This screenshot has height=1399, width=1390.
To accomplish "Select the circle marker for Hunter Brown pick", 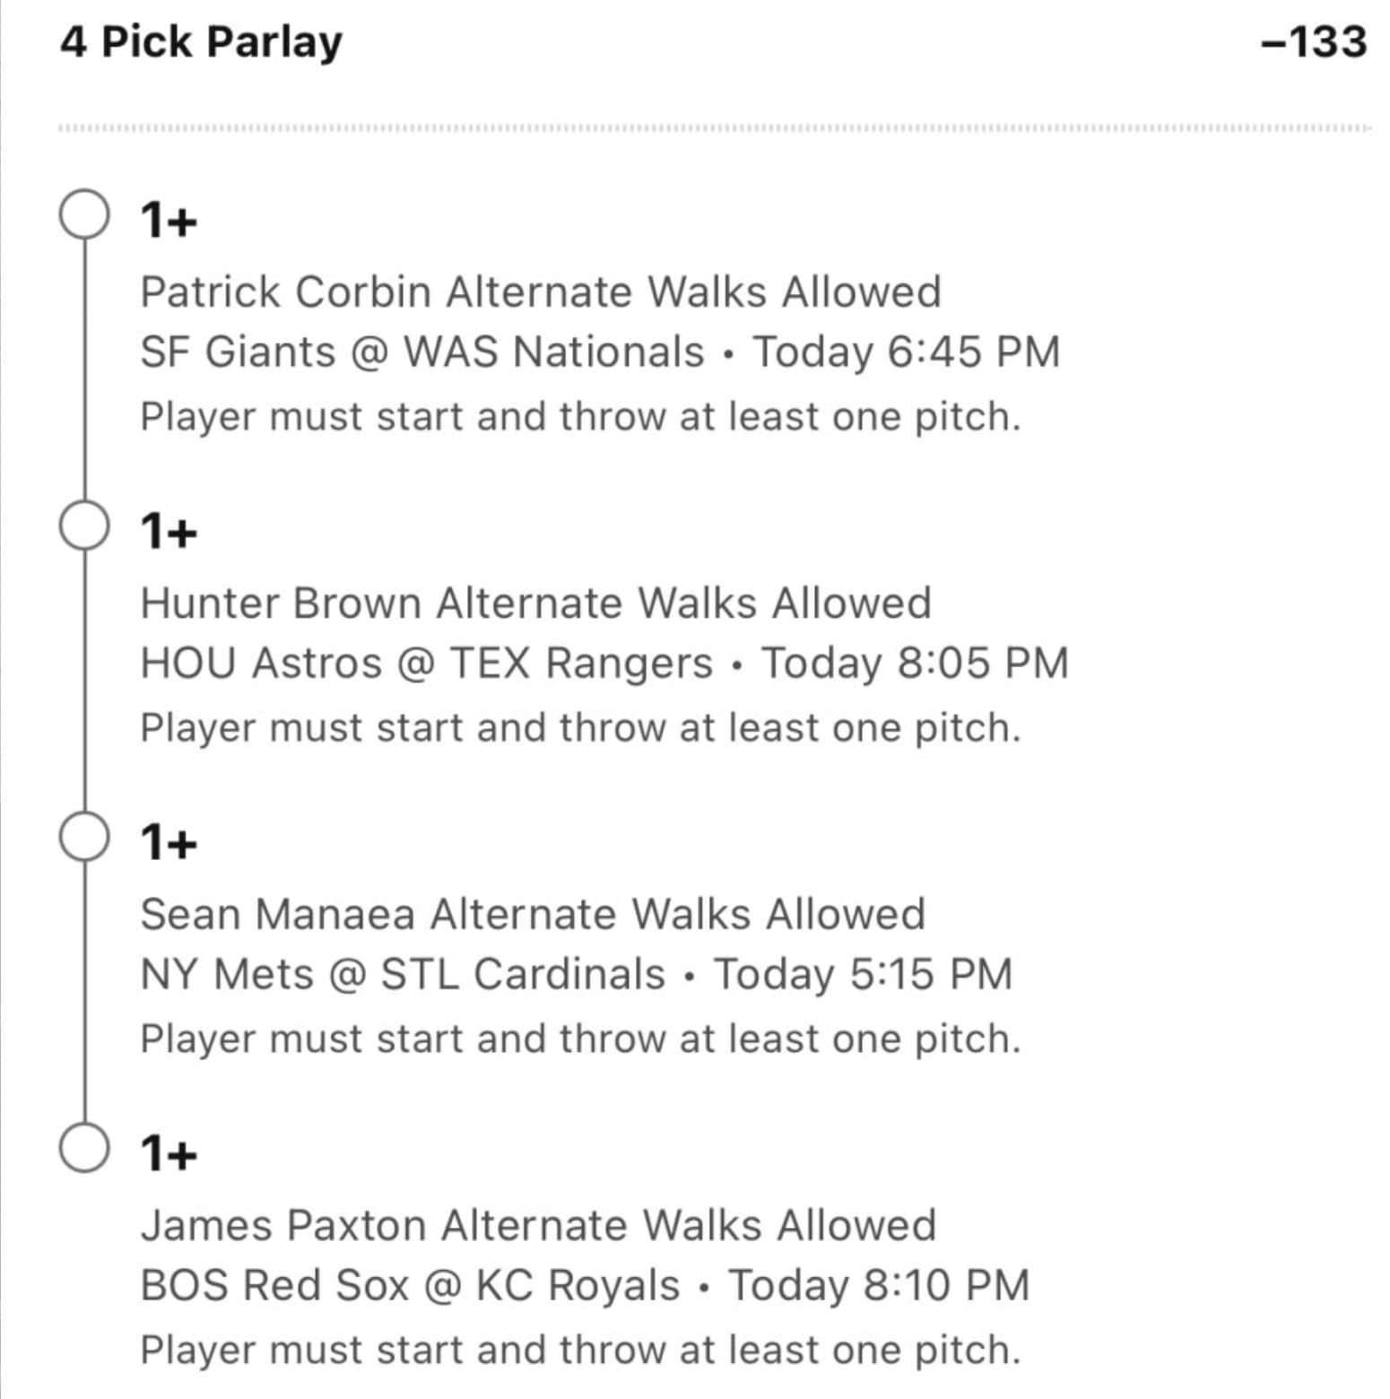I will click(x=84, y=526).
